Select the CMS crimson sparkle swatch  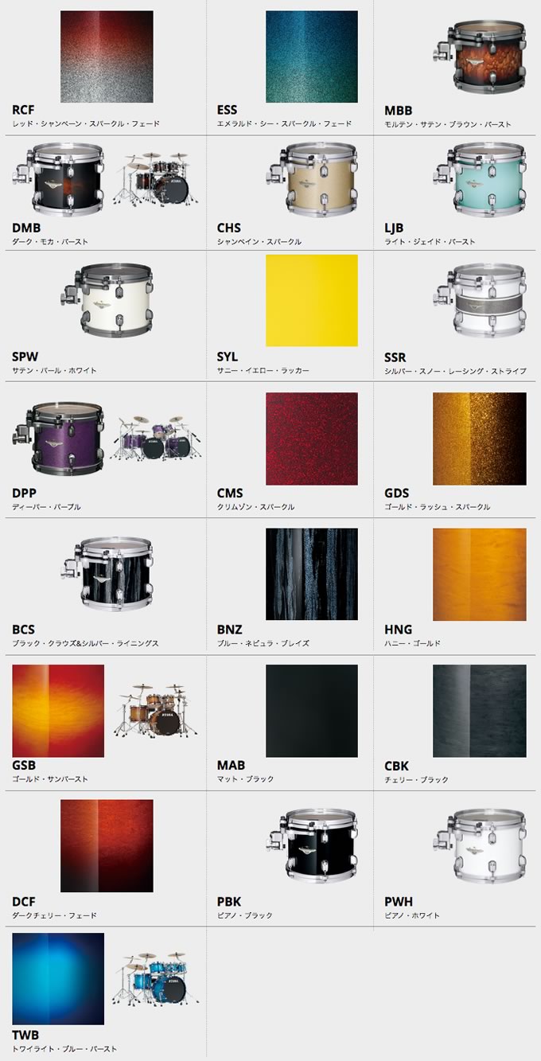312,439
